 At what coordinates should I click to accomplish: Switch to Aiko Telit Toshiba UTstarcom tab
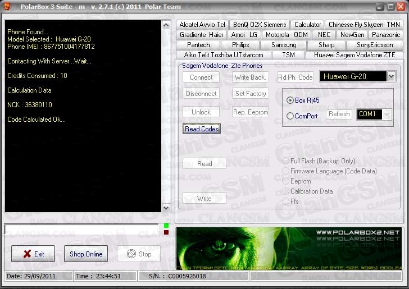[224, 55]
